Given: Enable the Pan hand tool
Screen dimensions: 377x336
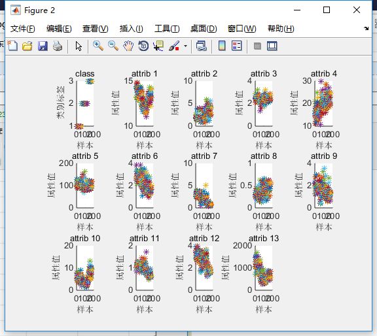Looking at the screenshot, I should pos(128,46).
